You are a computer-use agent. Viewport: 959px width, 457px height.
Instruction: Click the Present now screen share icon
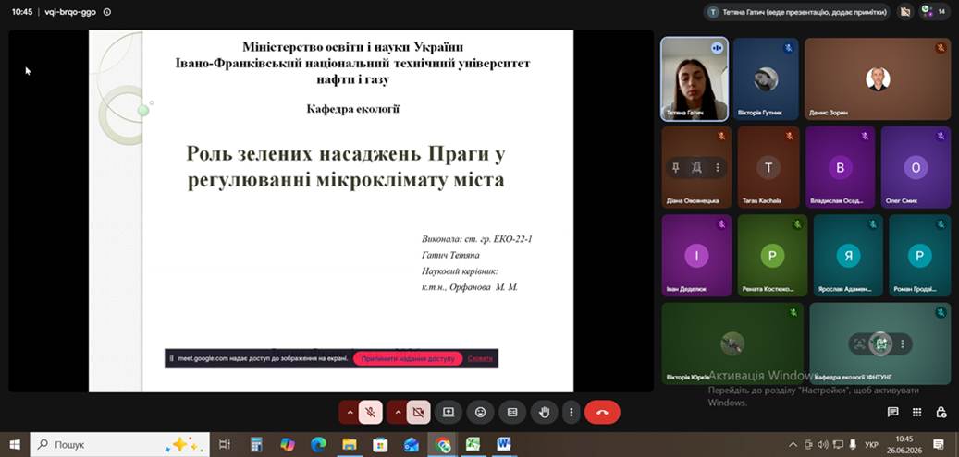click(x=449, y=413)
